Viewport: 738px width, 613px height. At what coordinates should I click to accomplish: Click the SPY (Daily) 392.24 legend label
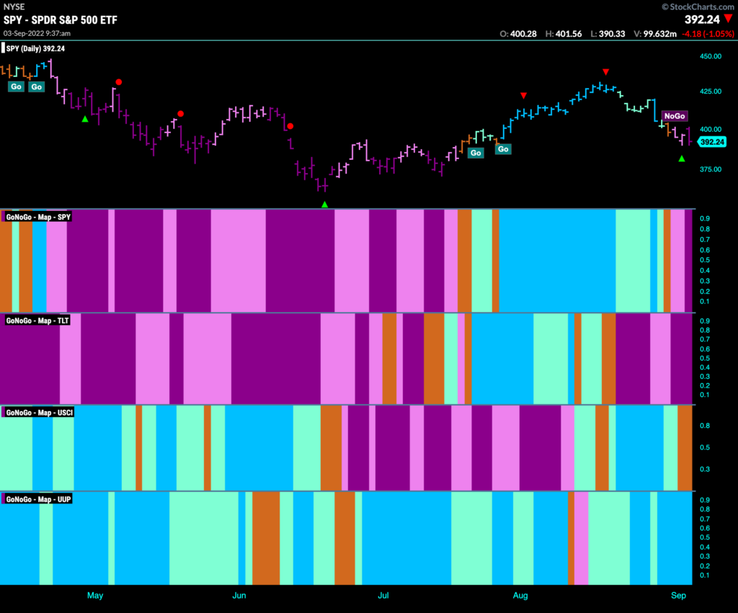coord(34,48)
